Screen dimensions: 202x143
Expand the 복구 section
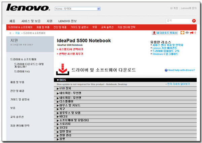(125, 109)
